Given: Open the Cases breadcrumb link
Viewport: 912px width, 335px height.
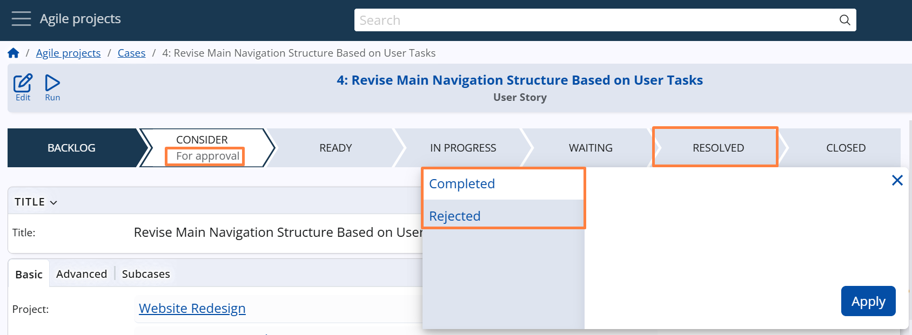Looking at the screenshot, I should pos(131,53).
